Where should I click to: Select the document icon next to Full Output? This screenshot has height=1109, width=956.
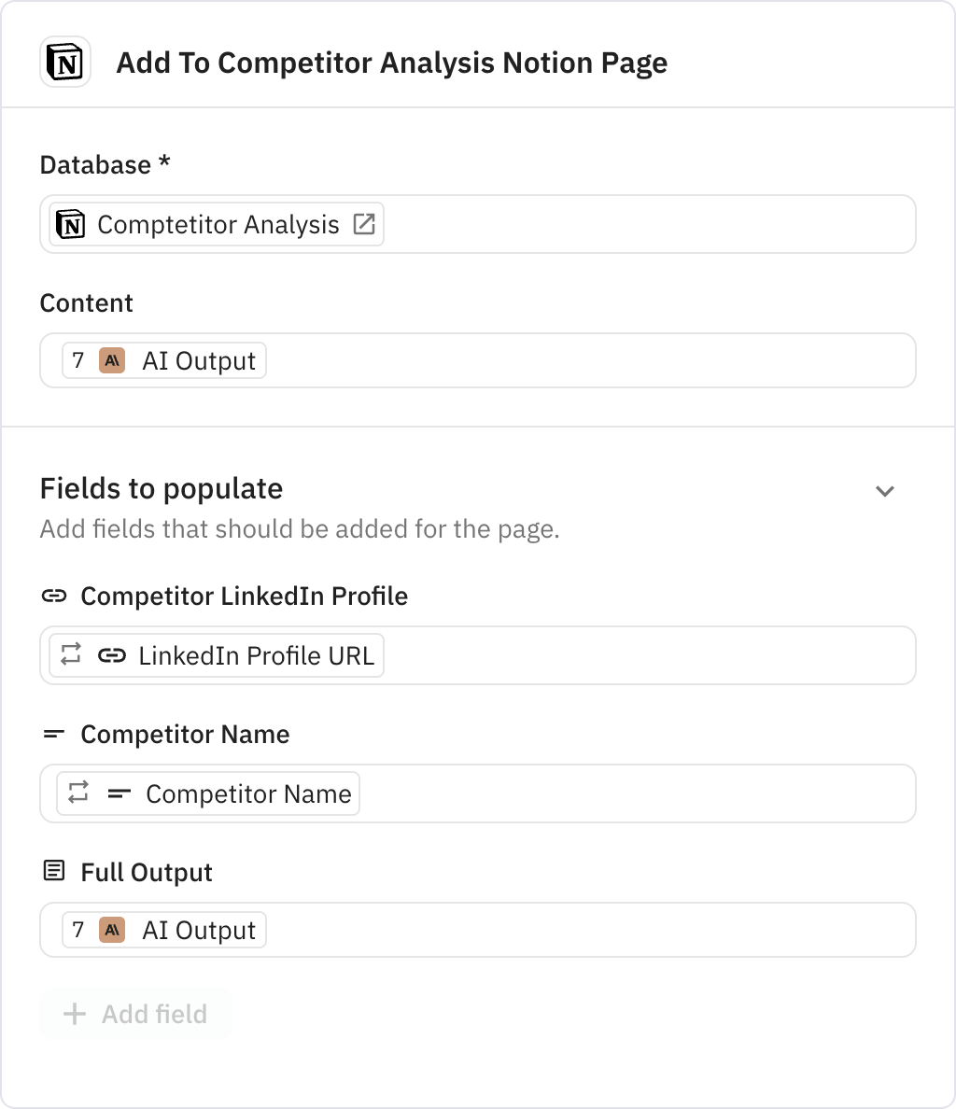[x=56, y=872]
